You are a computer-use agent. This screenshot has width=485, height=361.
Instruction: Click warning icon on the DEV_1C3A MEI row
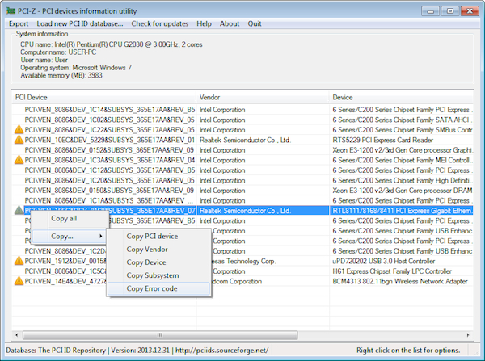point(19,160)
